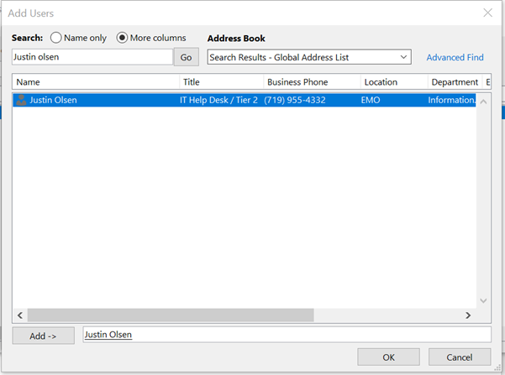Click the horizontal scrollbar right arrow
Viewport: 505px width, 375px height.
pos(468,315)
